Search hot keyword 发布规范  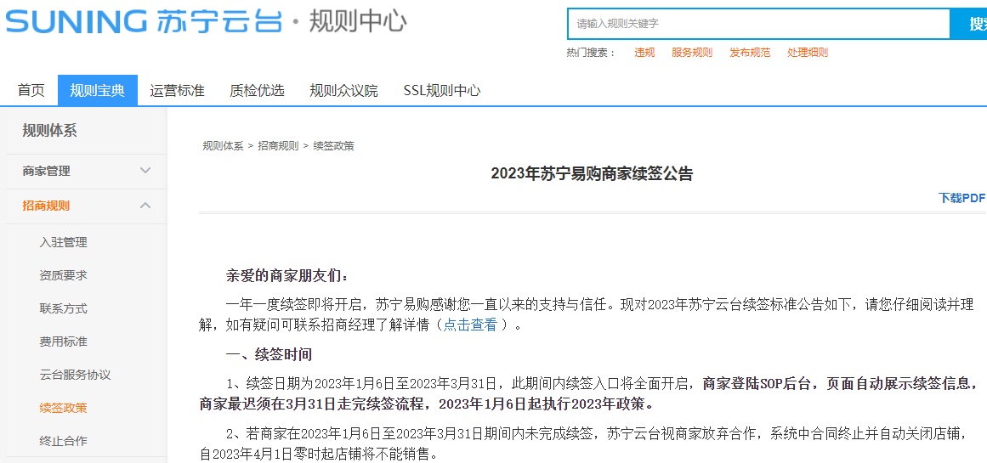click(750, 53)
